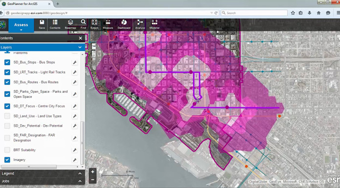The width and height of the screenshot is (340, 188).
Task: Open wrench settings for SD_Bus_Stops layer
Action: (x=75, y=63)
